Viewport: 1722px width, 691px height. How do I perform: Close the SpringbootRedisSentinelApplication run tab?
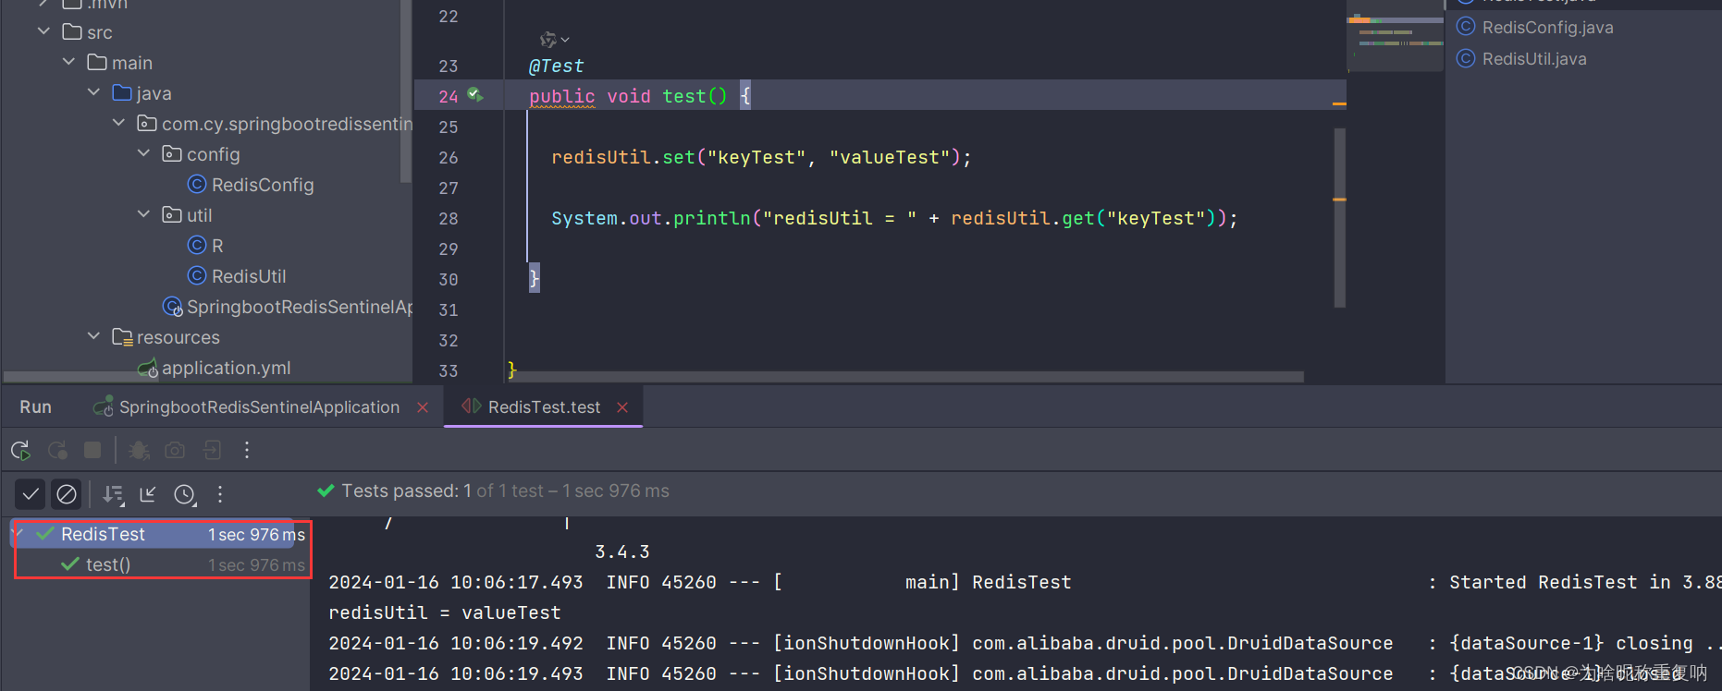coord(423,407)
